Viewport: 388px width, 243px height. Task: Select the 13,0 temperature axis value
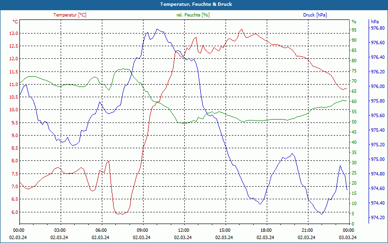(14, 34)
